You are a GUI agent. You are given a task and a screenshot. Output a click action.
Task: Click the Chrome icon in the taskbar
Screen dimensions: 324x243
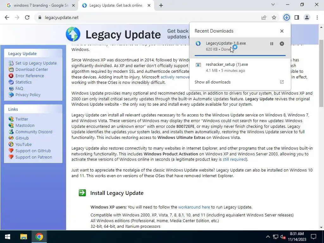coord(39,237)
